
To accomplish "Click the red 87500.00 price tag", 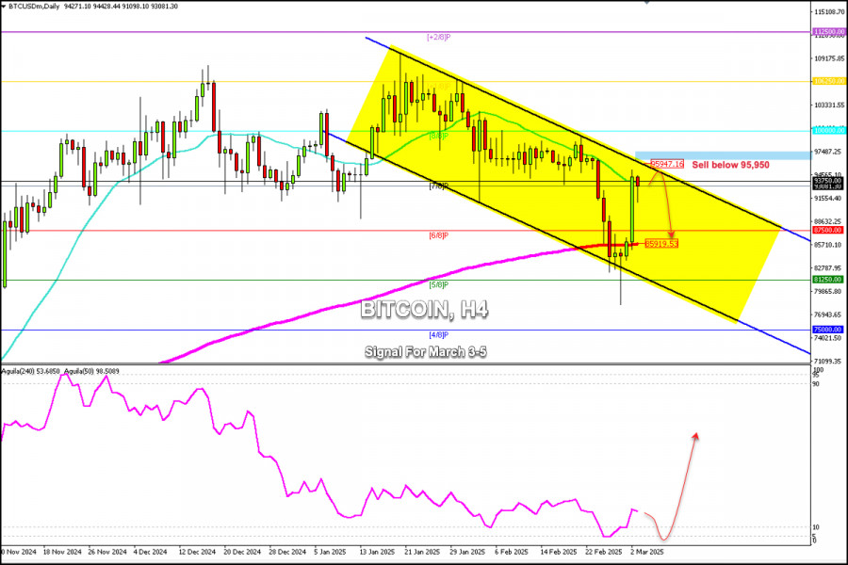I will (828, 230).
